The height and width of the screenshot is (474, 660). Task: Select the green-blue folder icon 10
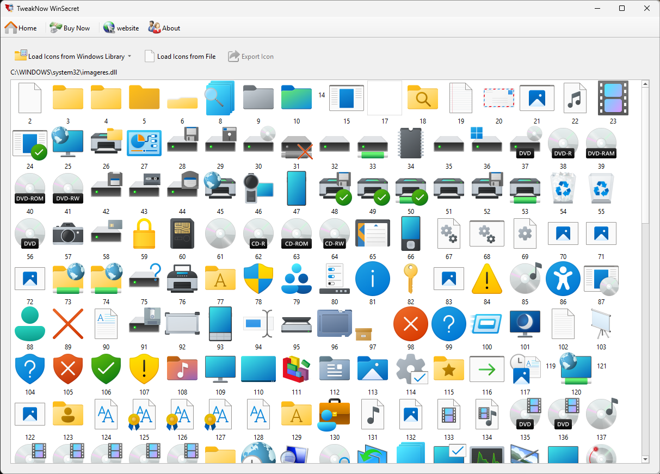pos(297,98)
